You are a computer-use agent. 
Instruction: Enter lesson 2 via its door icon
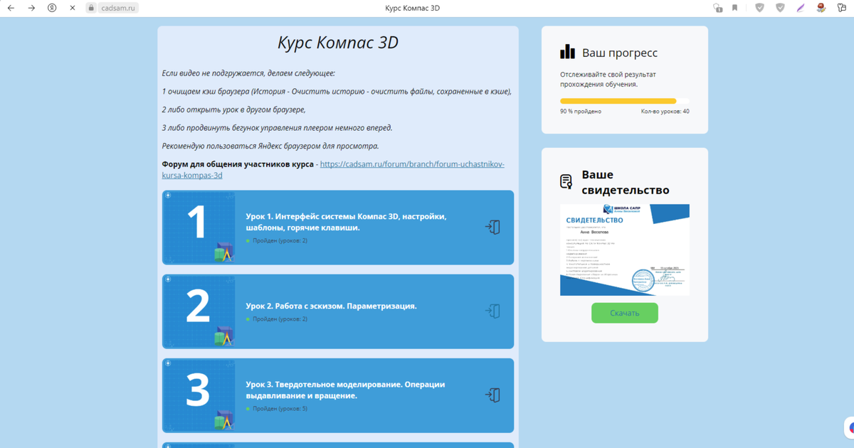pyautogui.click(x=492, y=311)
